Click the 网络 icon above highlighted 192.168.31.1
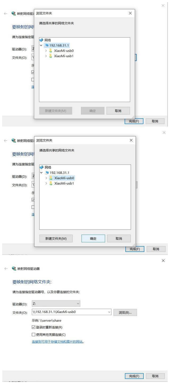The image size is (170, 384). (41, 40)
